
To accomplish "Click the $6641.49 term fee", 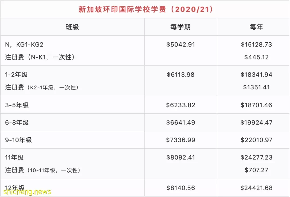I will point(180,123).
